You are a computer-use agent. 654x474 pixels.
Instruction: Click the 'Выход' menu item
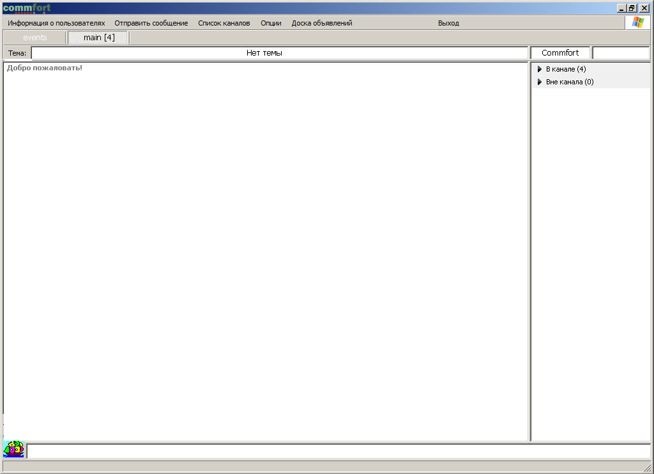448,23
